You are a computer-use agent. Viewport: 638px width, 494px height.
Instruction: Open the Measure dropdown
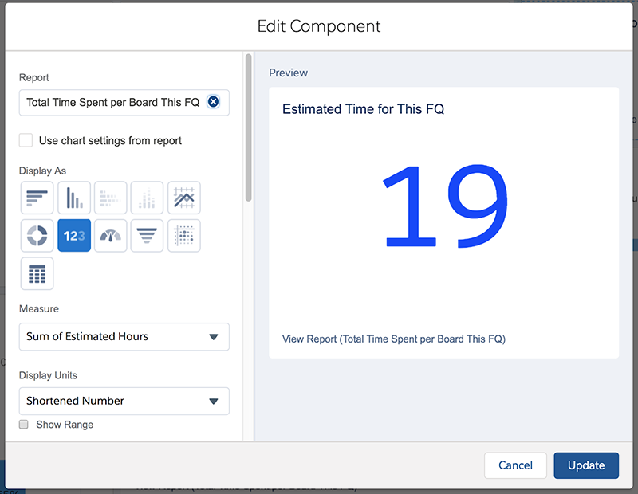(x=124, y=337)
